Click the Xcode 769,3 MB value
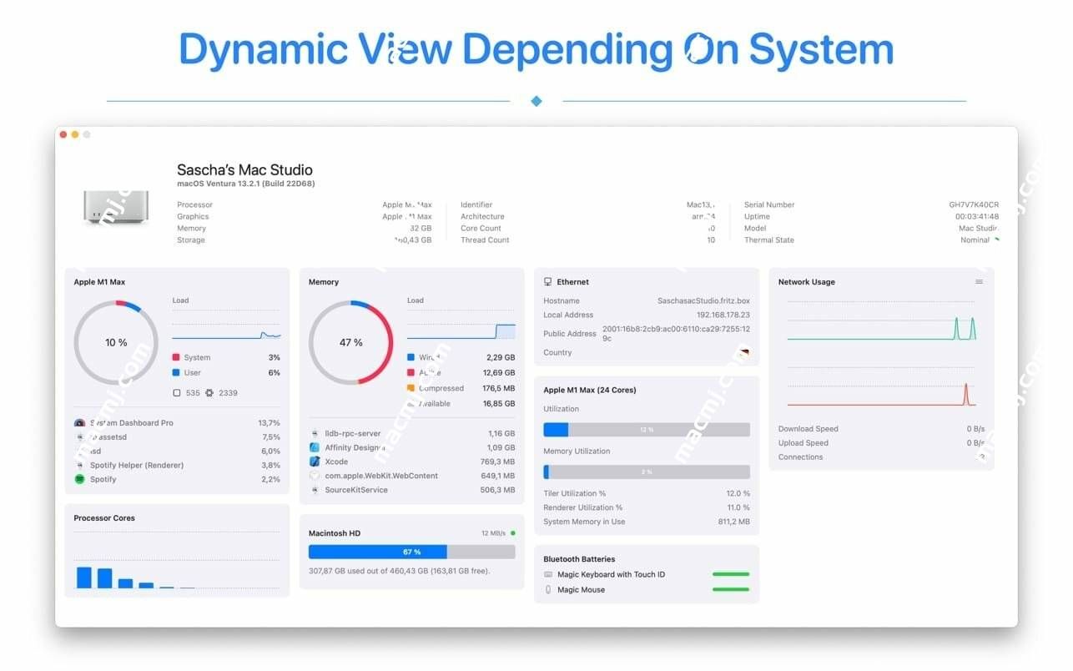The image size is (1073, 671). [x=498, y=462]
